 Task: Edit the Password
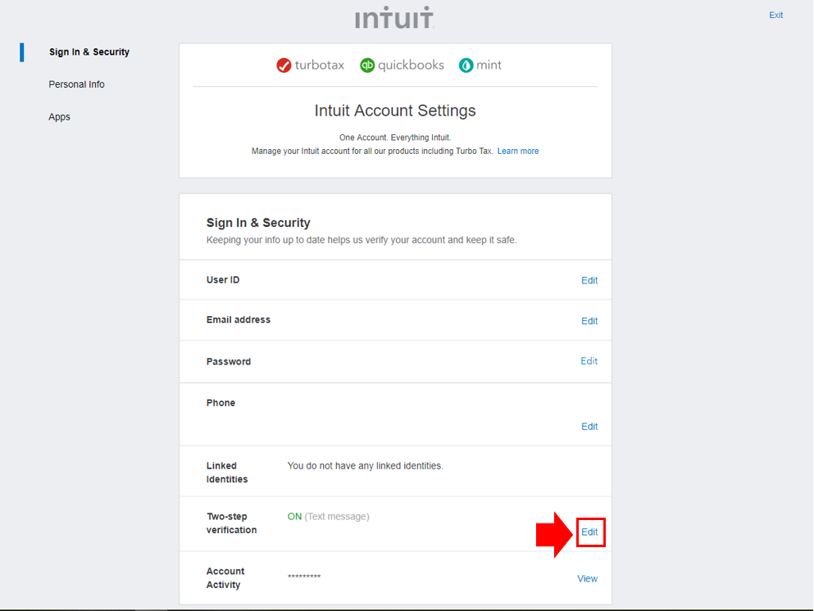pyautogui.click(x=589, y=361)
